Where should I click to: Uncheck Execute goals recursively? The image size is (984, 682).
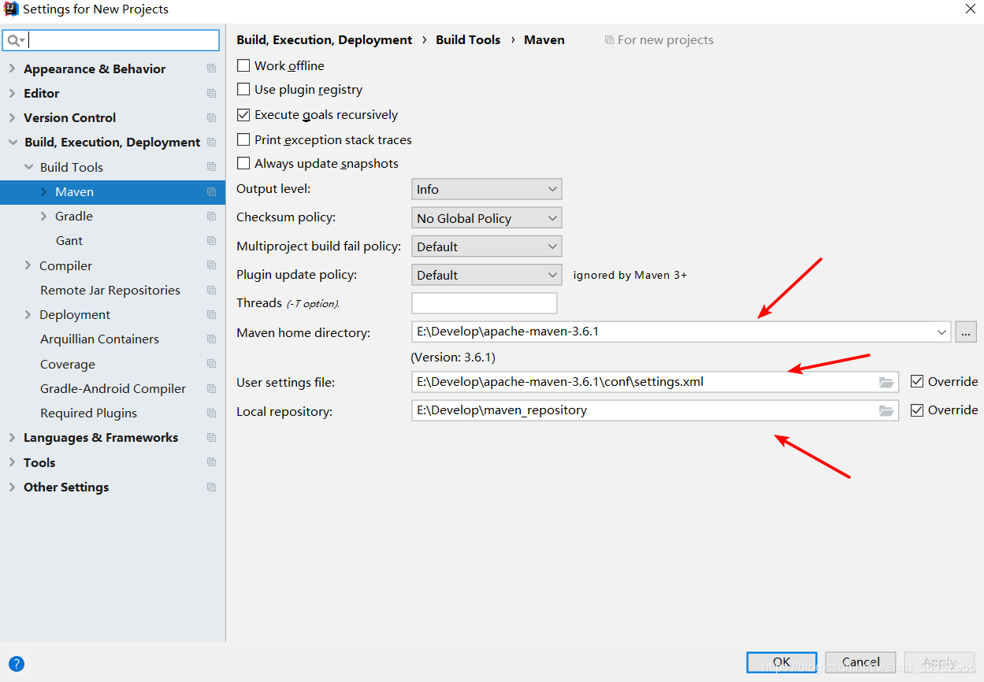click(x=243, y=115)
